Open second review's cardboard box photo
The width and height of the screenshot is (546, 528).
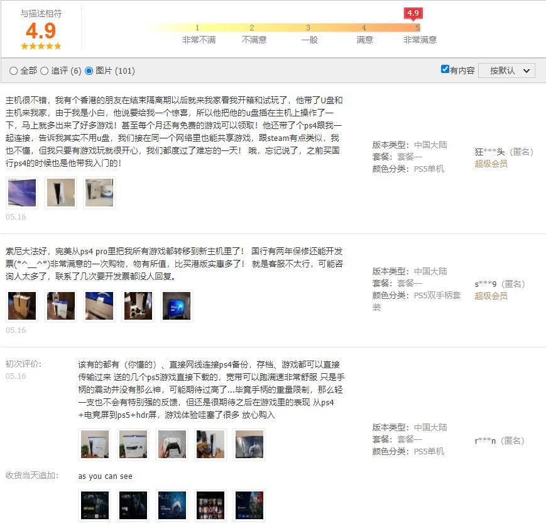coord(22,306)
